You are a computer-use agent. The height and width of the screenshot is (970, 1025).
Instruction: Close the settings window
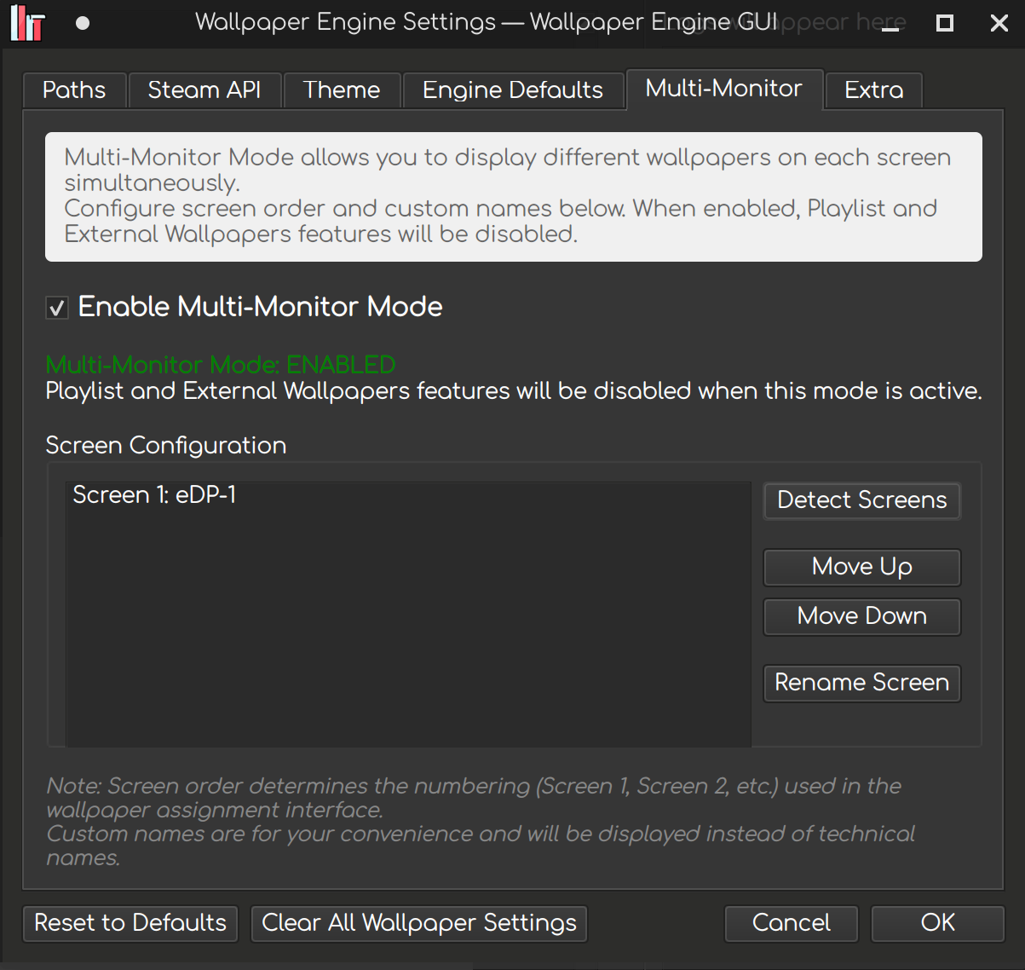point(999,24)
